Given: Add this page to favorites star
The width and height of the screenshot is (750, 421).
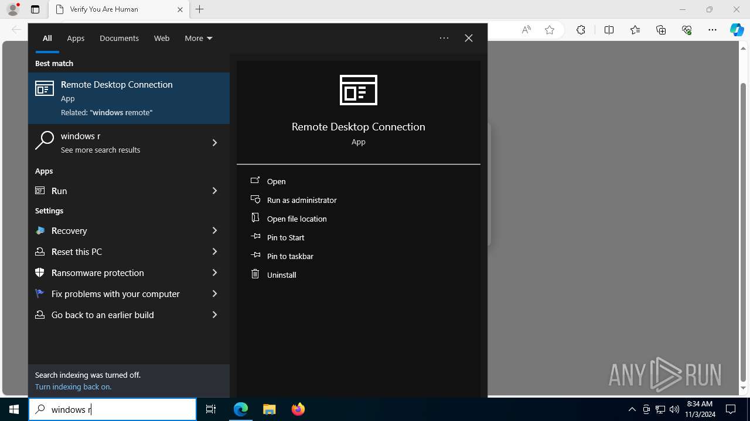Looking at the screenshot, I should (550, 30).
